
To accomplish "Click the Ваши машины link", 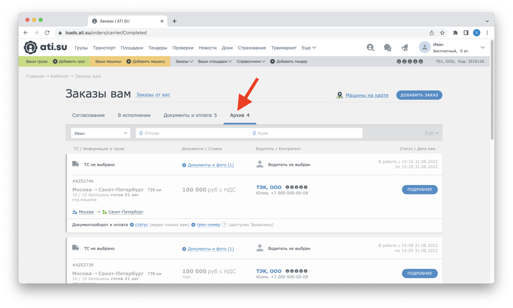I will coord(108,61).
